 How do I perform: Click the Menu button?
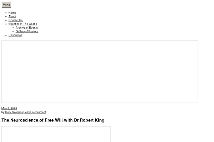click(6, 5)
